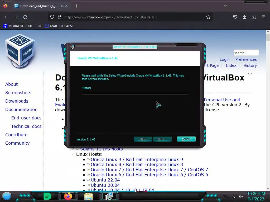Click the taskbar clock 10:20 PM
Screen dimensions: 270x202
click(x=256, y=194)
